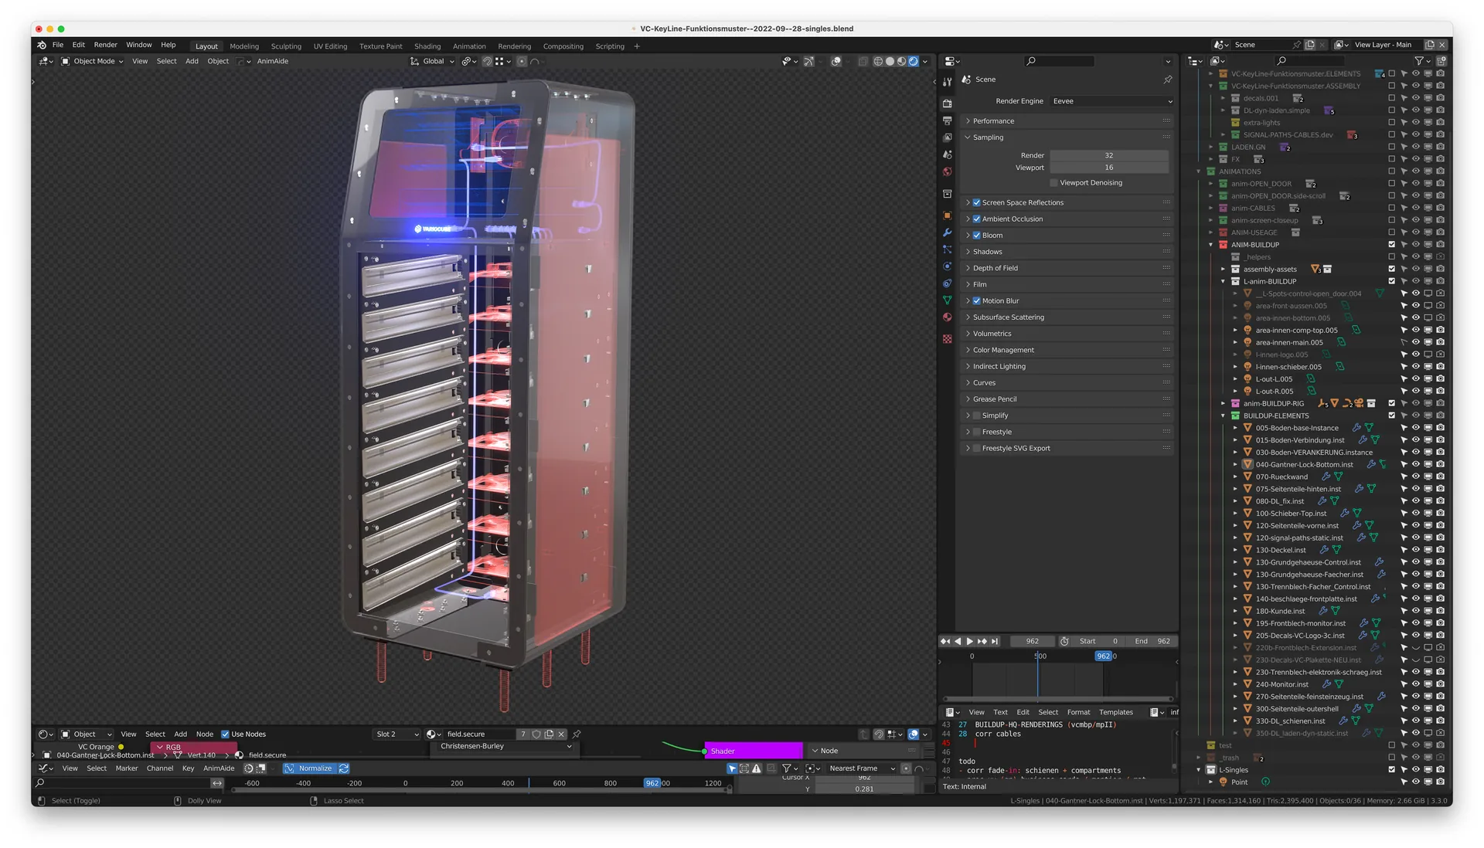Open the outliner filter funnel icon
The height and width of the screenshot is (848, 1484).
1419,61
